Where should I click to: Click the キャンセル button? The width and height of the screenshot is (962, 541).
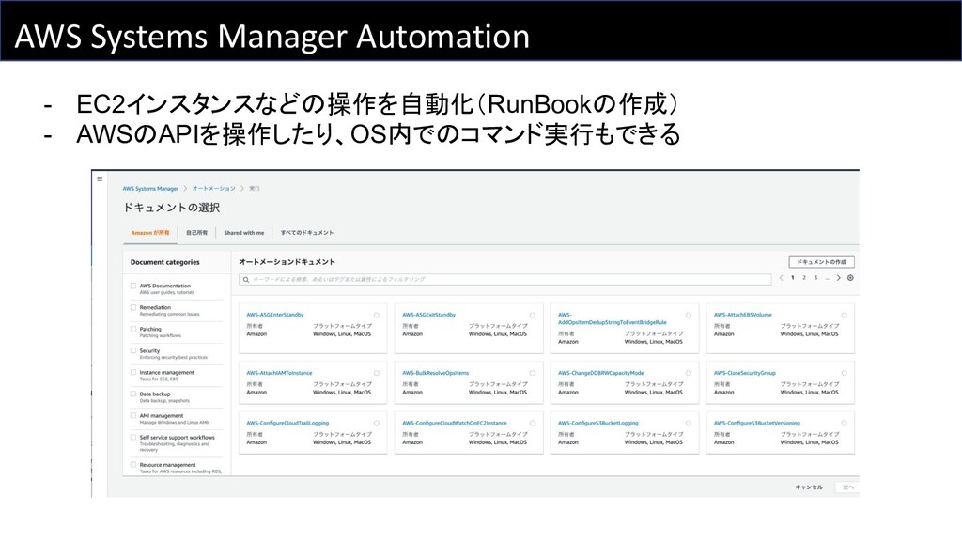coord(809,487)
